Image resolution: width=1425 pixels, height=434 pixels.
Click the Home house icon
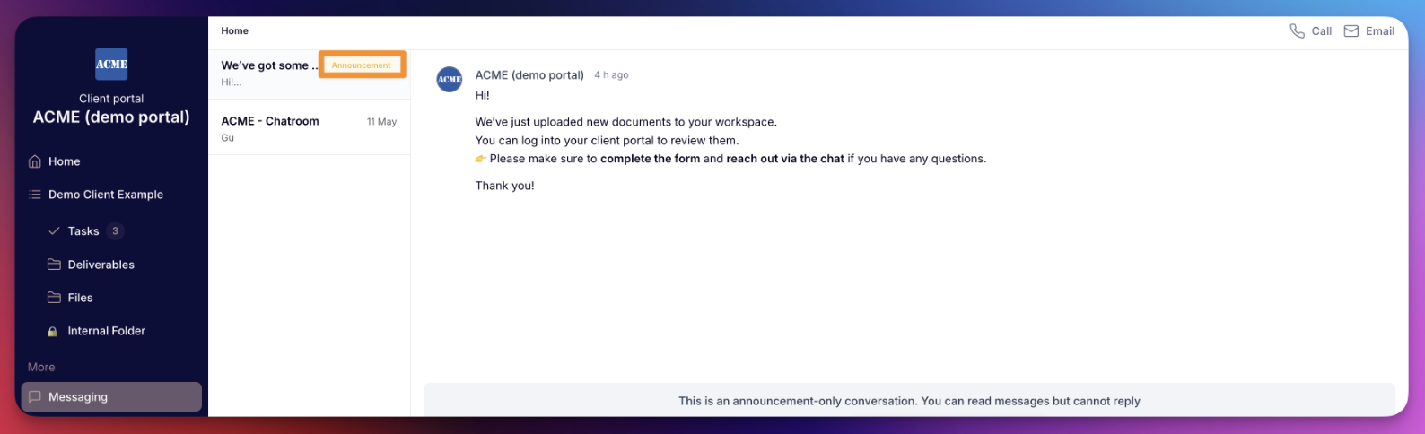pyautogui.click(x=35, y=161)
